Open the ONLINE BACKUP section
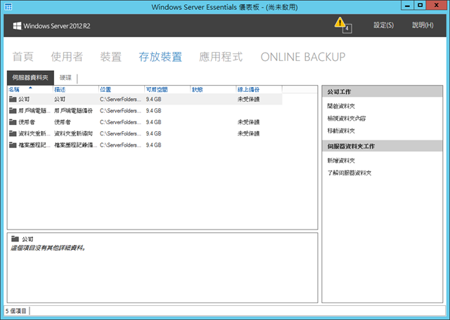This screenshot has width=450, height=320. coord(303,57)
